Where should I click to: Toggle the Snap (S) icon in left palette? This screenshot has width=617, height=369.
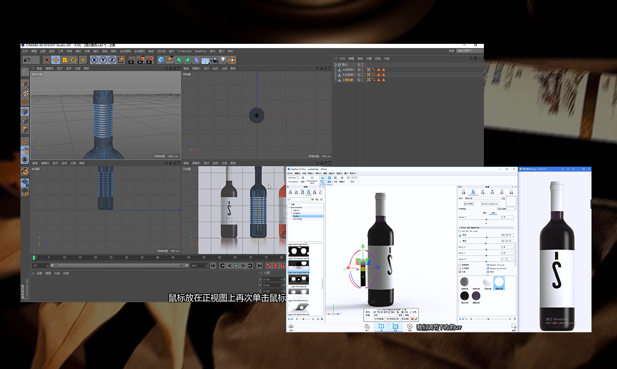[24, 160]
